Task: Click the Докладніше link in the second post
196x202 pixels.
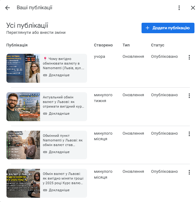Action: point(56,113)
